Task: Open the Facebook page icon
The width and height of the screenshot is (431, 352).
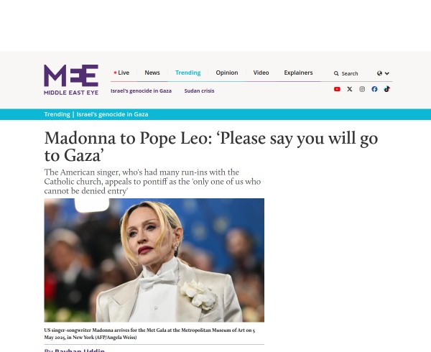Action: point(374,89)
